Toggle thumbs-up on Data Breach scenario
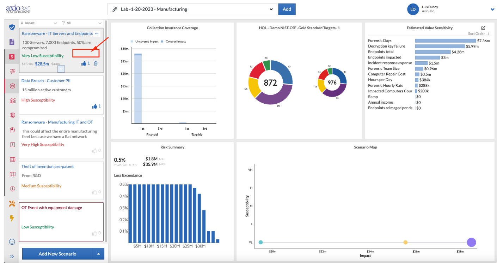The height and width of the screenshot is (263, 497). (x=94, y=106)
